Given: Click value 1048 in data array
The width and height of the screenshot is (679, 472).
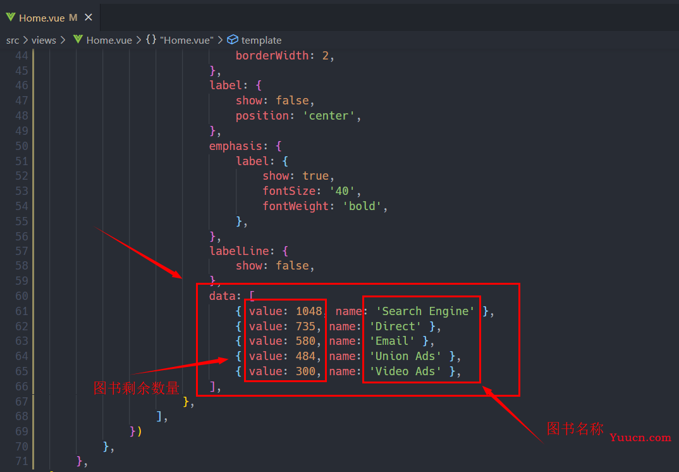Looking at the screenshot, I should (309, 312).
